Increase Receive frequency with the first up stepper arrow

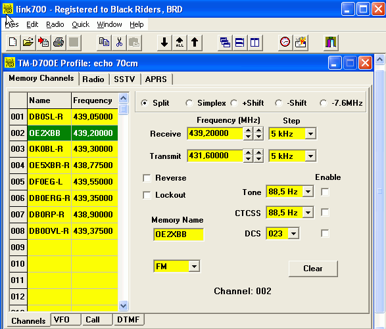pyautogui.click(x=248, y=131)
